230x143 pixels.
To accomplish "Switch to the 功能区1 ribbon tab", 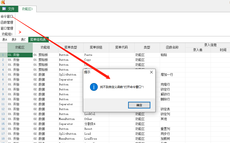I will (x=27, y=9).
